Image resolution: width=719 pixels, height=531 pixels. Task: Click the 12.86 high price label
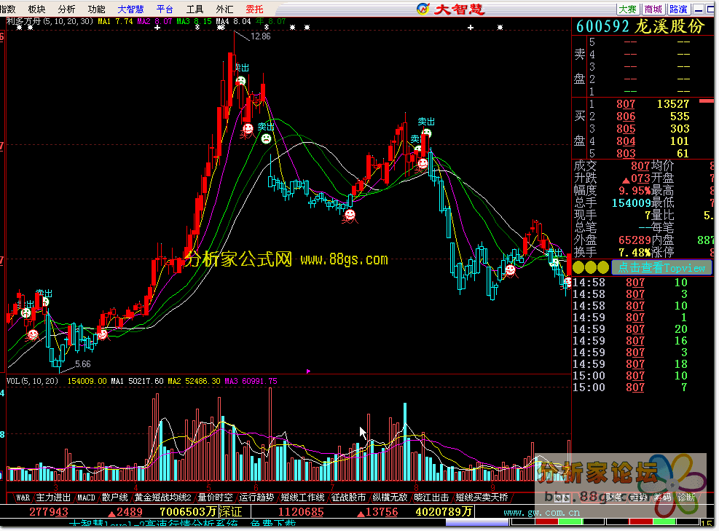click(261, 36)
